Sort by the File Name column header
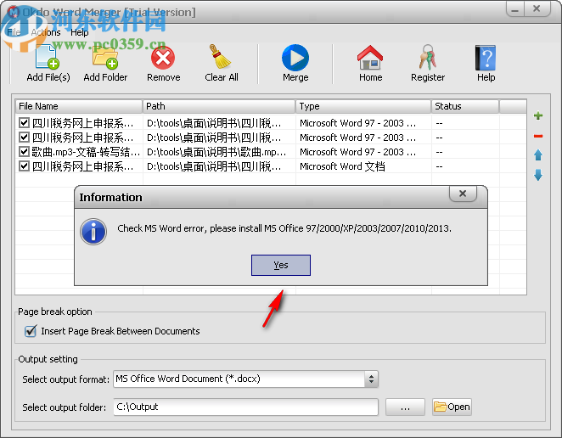This screenshot has width=562, height=438. coord(79,106)
